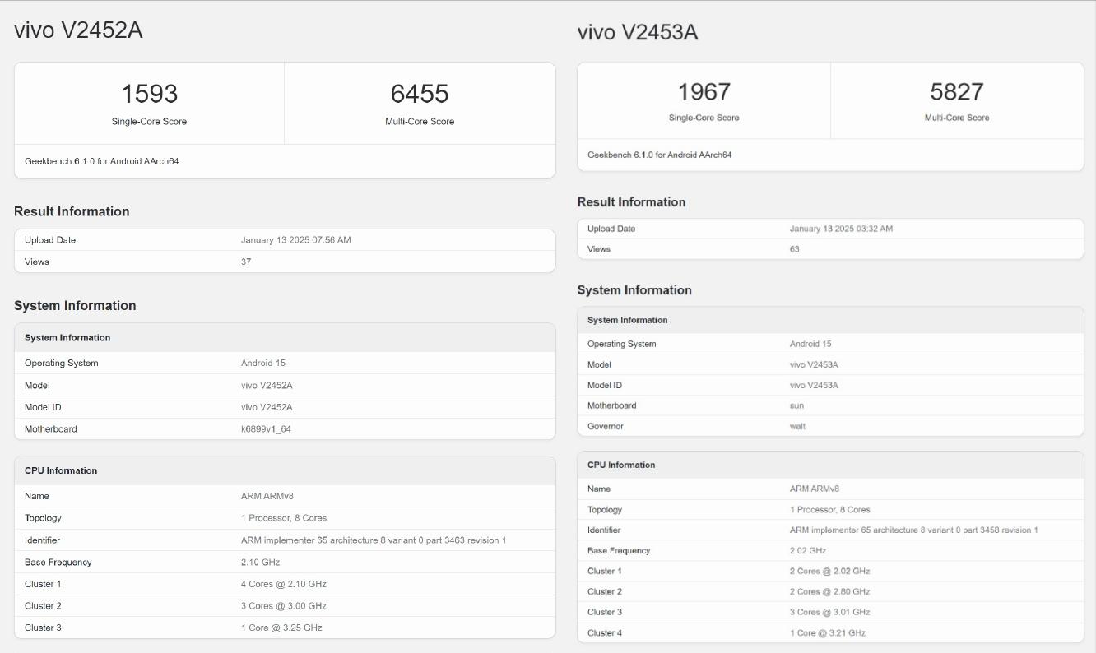Click Governor row label
The height and width of the screenshot is (653, 1096).
pos(606,426)
